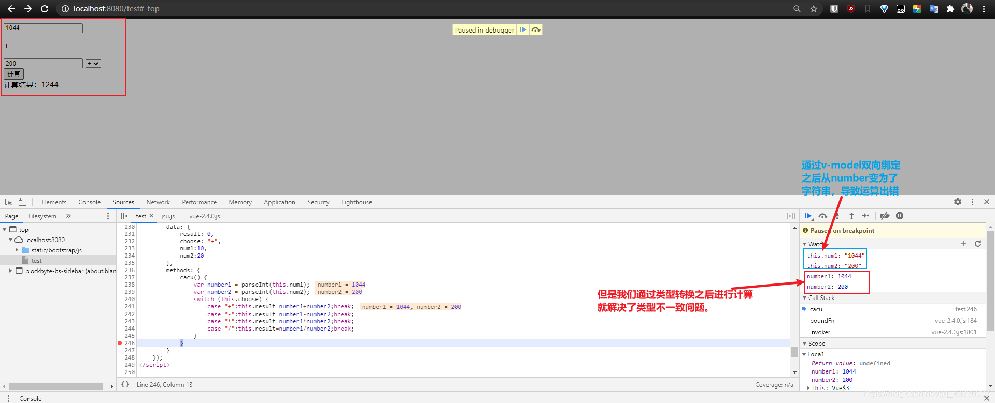Image resolution: width=995 pixels, height=403 pixels.
Task: Expand the this: Vue$3 object
Action: click(x=808, y=388)
